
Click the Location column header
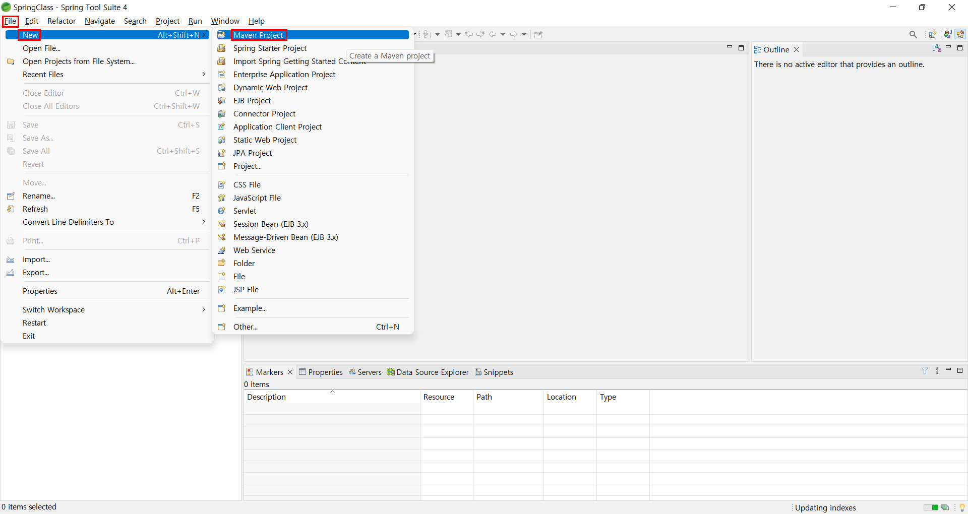pos(570,397)
